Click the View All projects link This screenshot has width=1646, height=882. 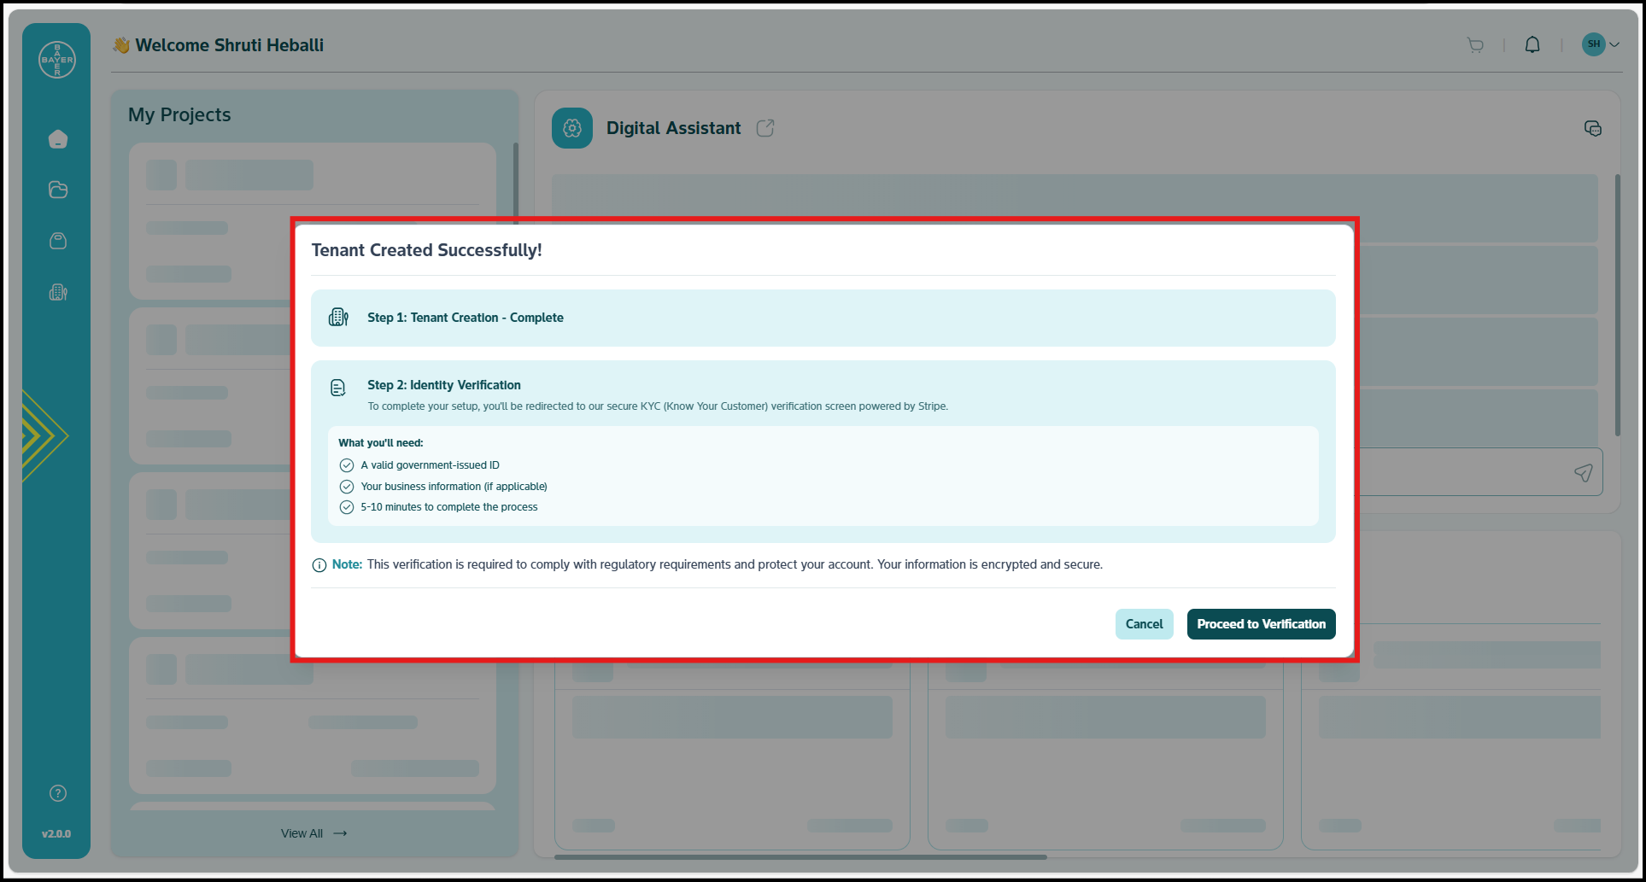click(x=313, y=833)
